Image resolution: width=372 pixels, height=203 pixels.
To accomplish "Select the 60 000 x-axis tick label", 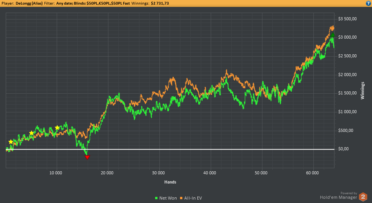I will coord(313,173).
